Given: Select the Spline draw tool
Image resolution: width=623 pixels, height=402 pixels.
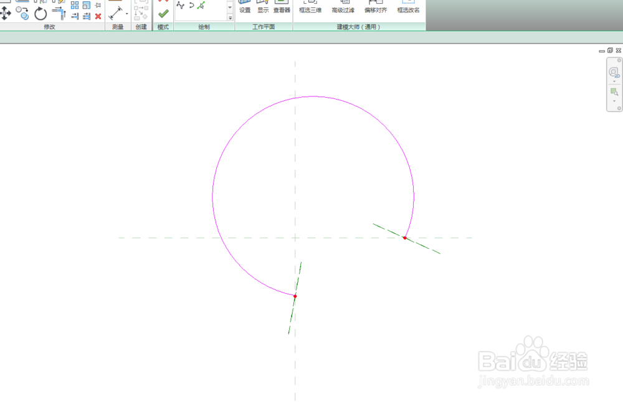Looking at the screenshot, I should pyautogui.click(x=181, y=5).
